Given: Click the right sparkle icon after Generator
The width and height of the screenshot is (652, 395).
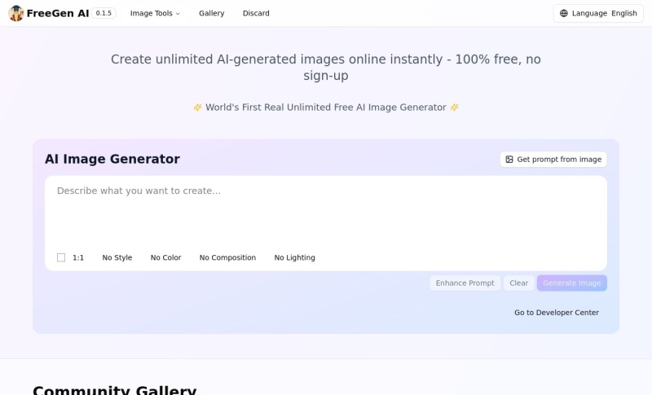Looking at the screenshot, I should 455,108.
